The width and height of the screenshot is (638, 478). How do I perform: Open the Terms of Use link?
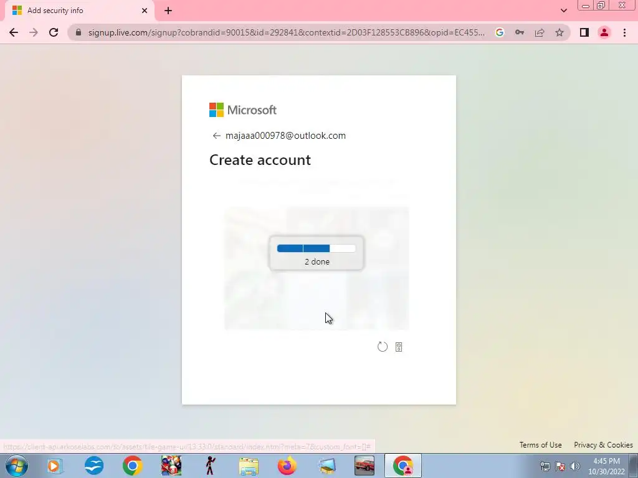(x=540, y=444)
